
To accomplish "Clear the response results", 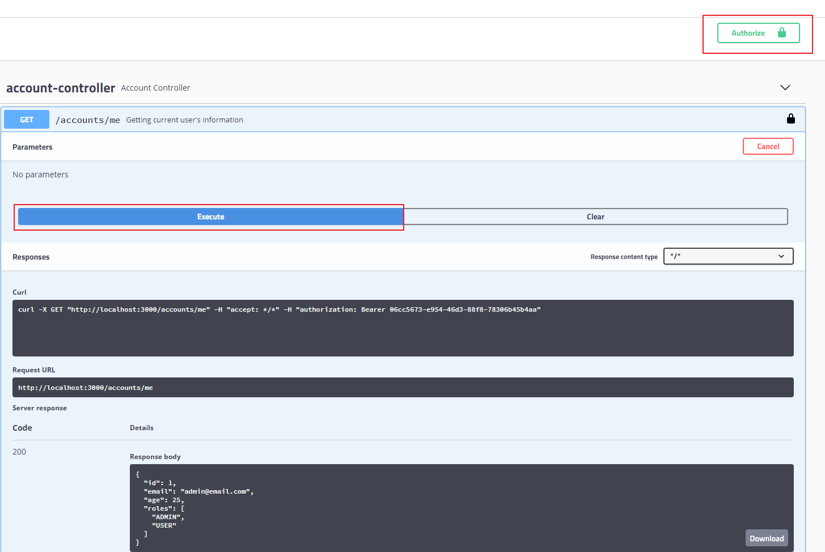I will point(595,216).
